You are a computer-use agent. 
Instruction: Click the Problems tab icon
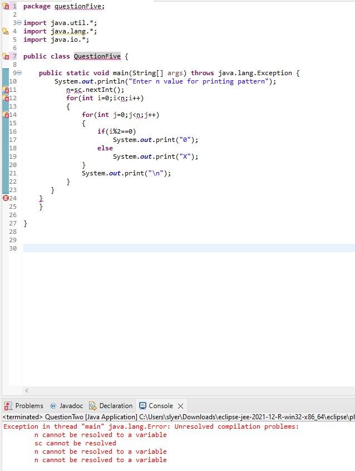[8, 406]
